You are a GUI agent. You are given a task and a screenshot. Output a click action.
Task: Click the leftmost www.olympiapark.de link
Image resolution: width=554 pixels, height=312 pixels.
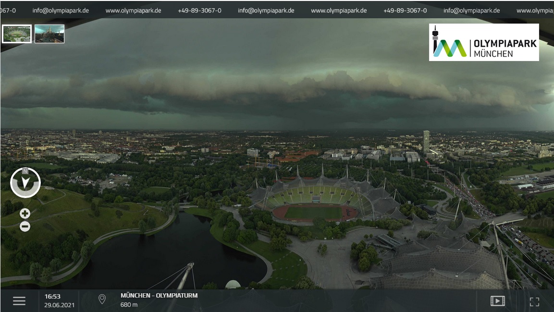pos(133,11)
